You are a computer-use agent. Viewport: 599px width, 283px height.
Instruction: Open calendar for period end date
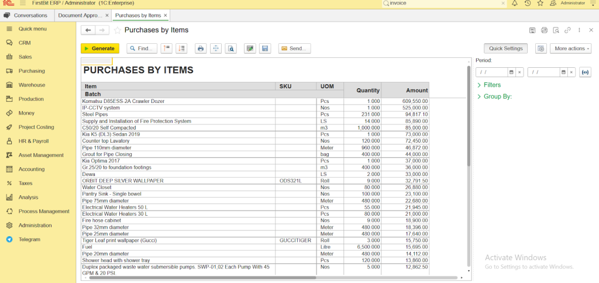pyautogui.click(x=563, y=72)
